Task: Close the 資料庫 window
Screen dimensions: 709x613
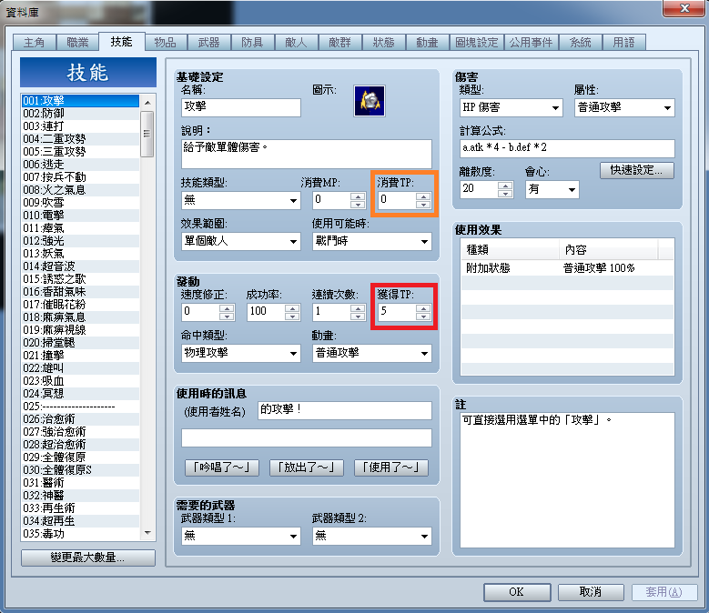Action: point(684,8)
